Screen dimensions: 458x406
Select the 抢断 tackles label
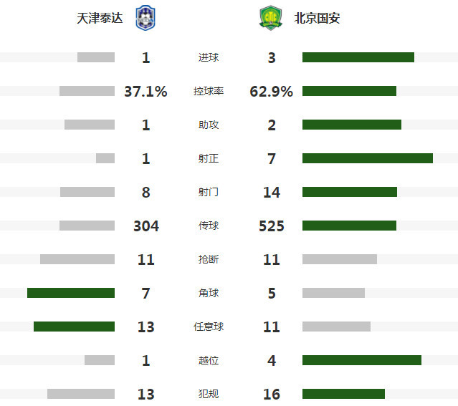coord(209,259)
